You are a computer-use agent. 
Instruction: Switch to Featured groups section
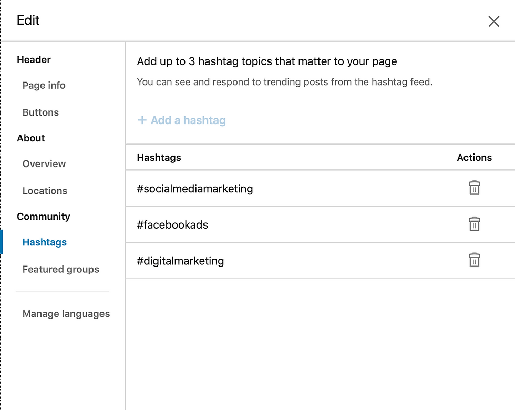click(61, 269)
